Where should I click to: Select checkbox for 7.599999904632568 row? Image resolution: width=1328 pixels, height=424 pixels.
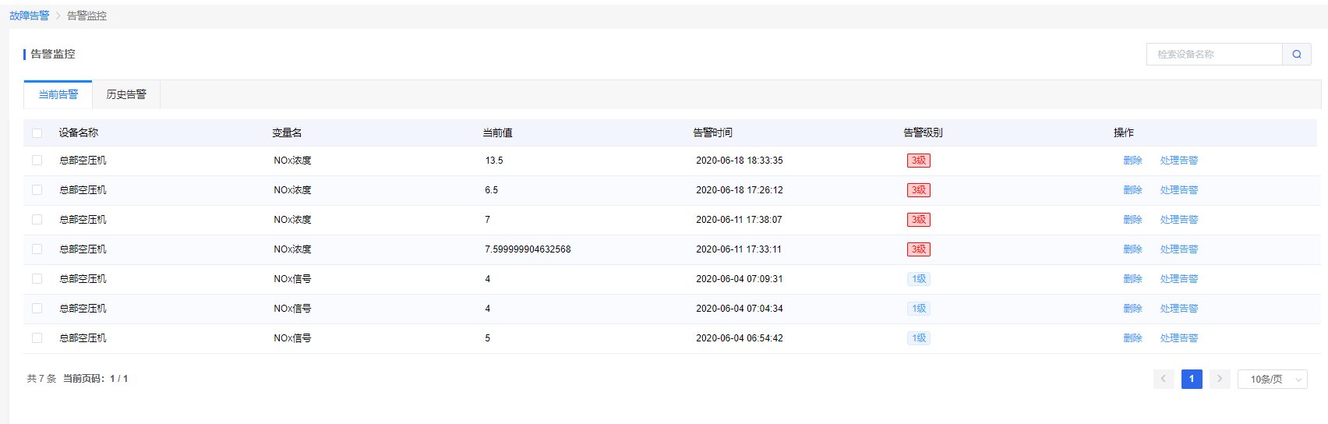[x=37, y=249]
